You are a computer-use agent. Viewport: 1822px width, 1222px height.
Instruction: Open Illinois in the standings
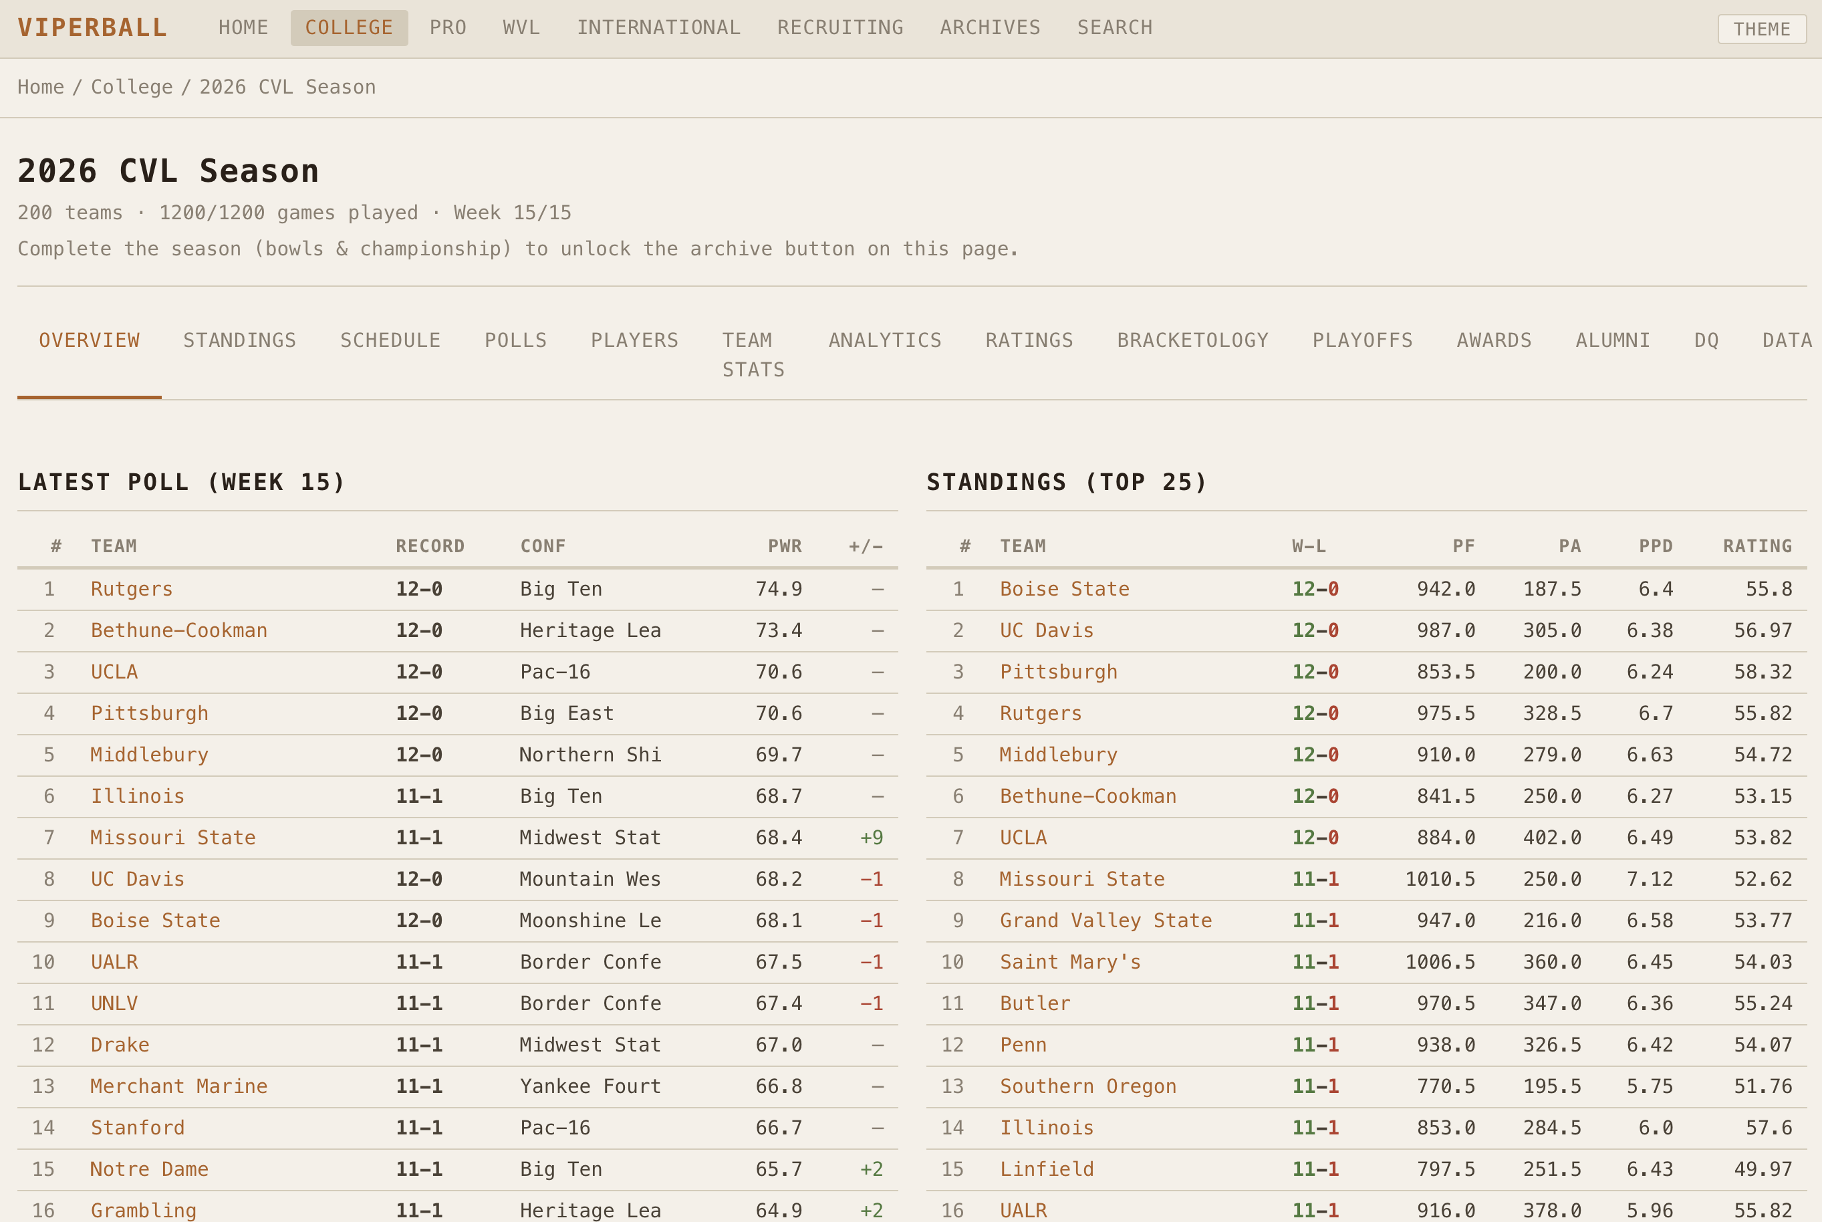(x=1047, y=1128)
